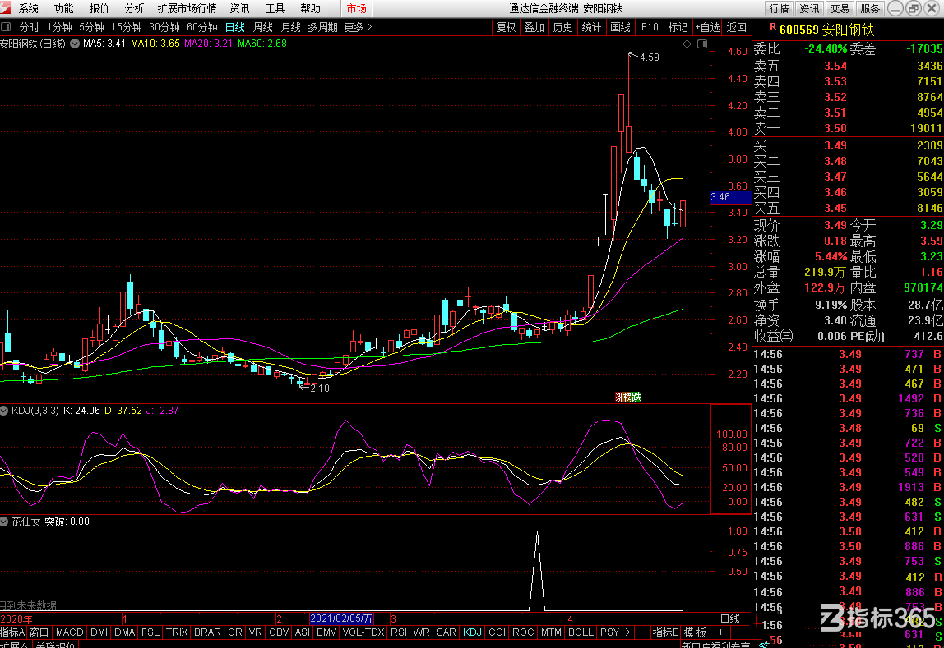
Task: Zoom out the chart with the minus button
Action: coord(741,632)
